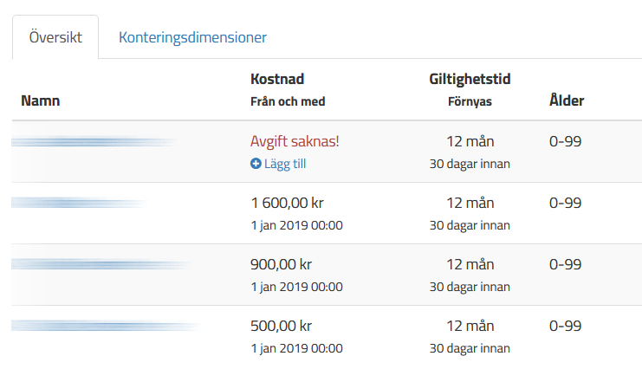642x382 pixels.
Task: Select the 1 600,00 kr cost cell
Action: [287, 203]
